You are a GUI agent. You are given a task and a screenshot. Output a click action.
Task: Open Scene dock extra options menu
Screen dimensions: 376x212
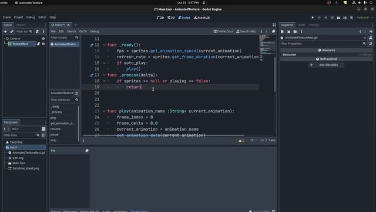click(x=43, y=31)
